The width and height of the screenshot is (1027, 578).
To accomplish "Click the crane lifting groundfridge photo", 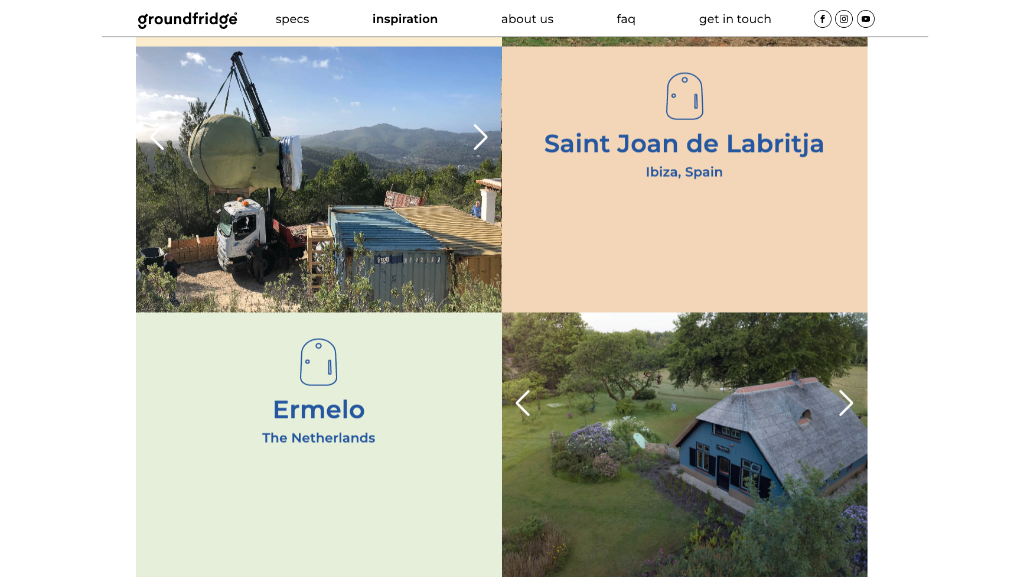I will point(319,180).
